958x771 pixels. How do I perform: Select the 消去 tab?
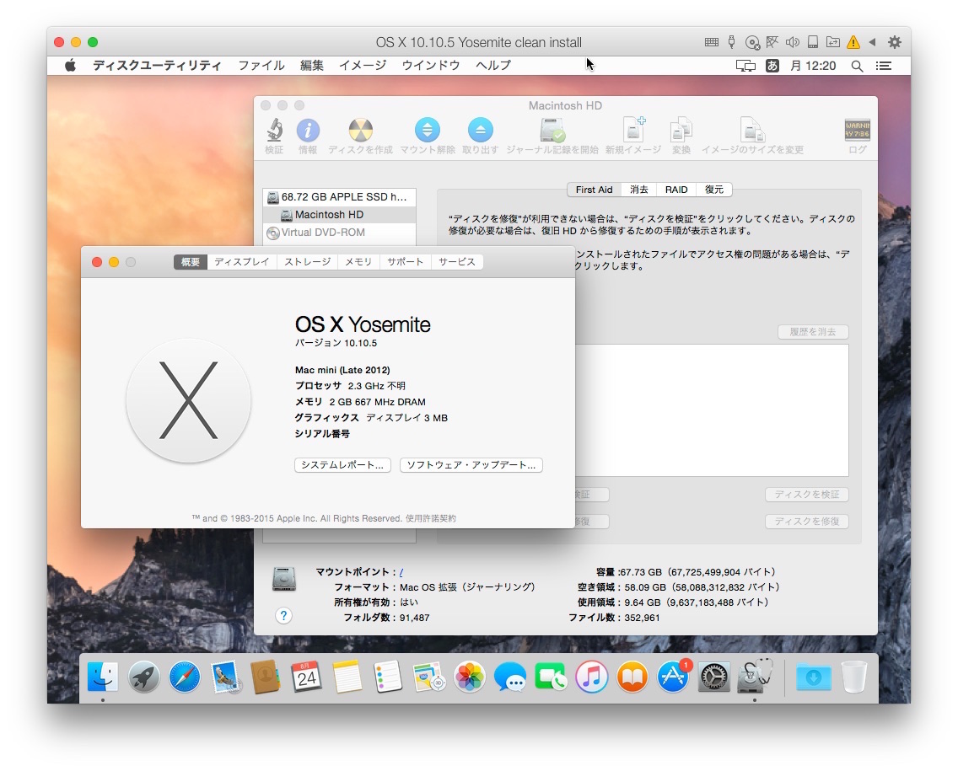click(x=639, y=190)
